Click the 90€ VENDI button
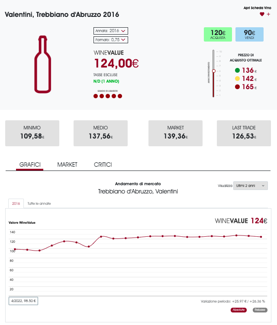This screenshot has width=277, height=325. pyautogui.click(x=249, y=35)
